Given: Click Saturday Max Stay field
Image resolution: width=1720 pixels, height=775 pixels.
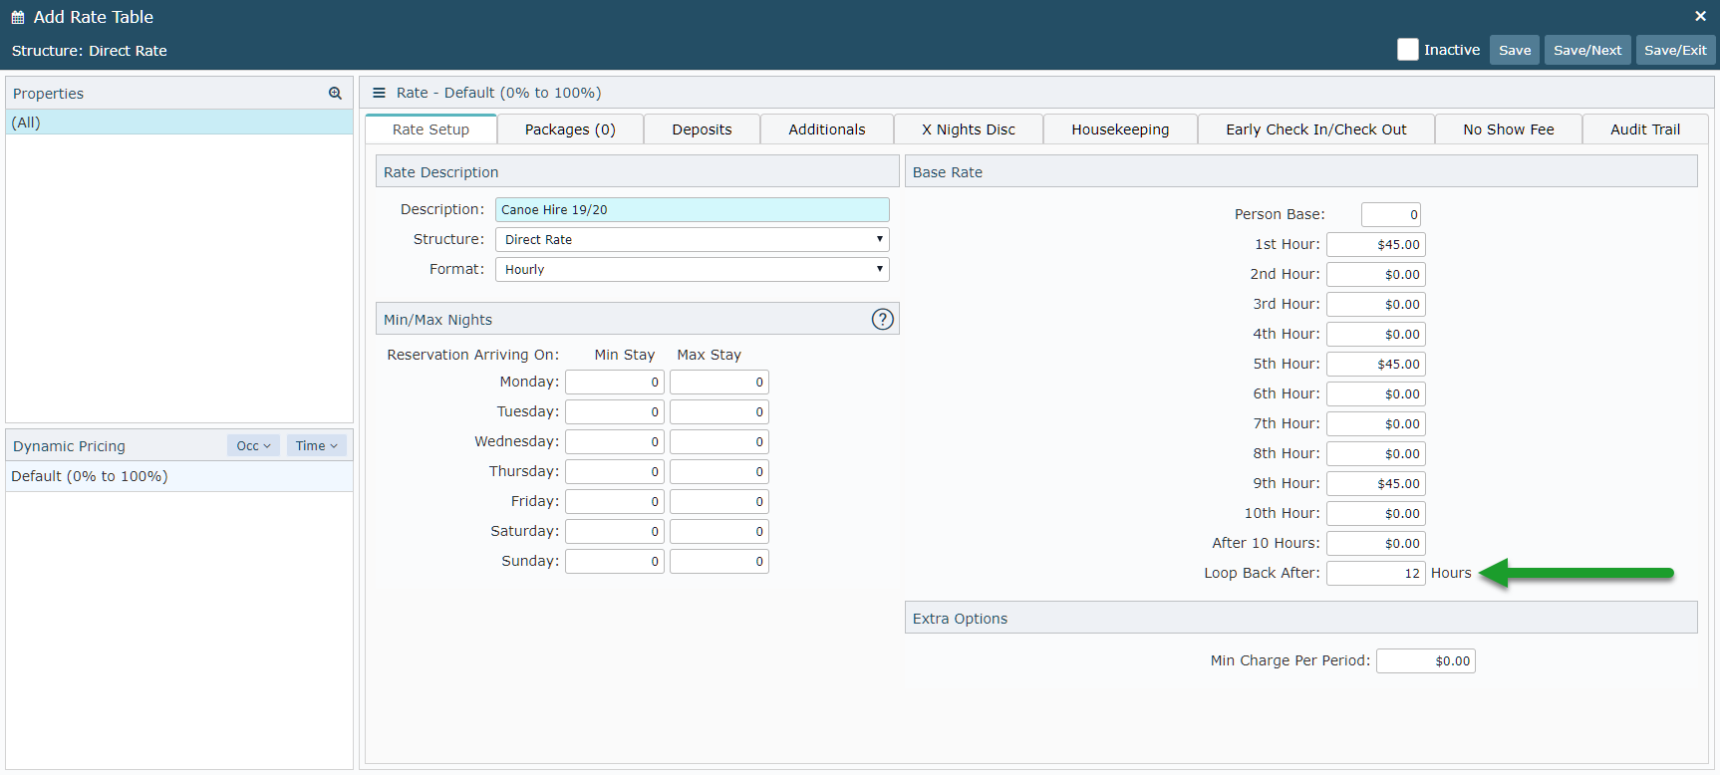Looking at the screenshot, I should tap(718, 532).
